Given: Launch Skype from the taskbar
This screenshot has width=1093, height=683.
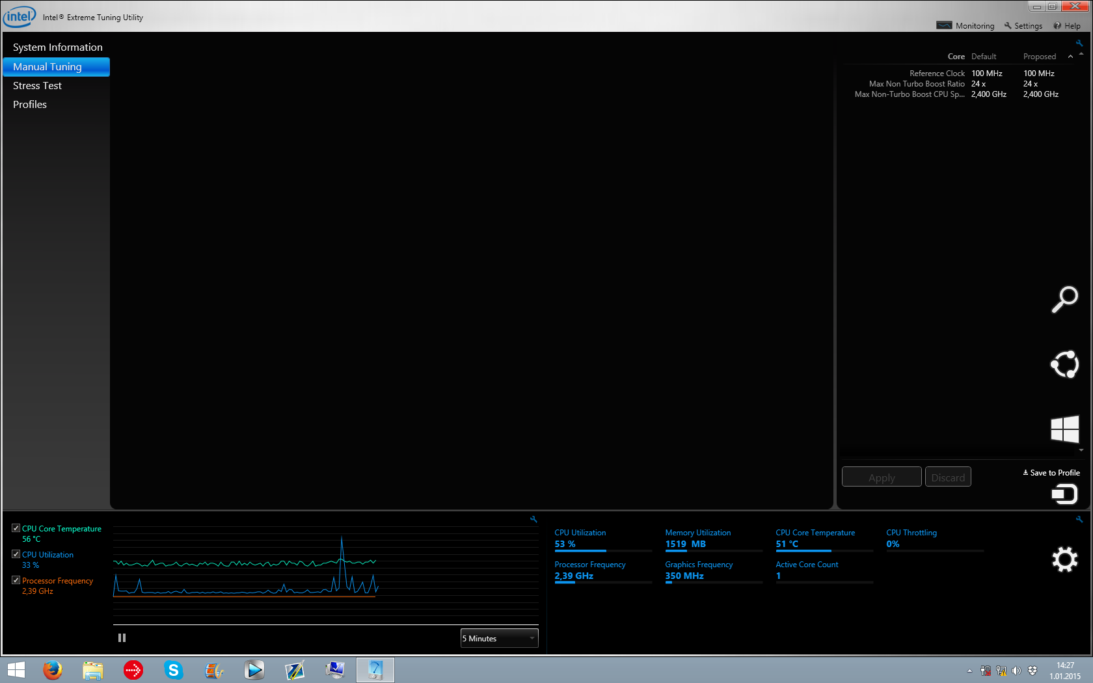Looking at the screenshot, I should pyautogui.click(x=173, y=669).
